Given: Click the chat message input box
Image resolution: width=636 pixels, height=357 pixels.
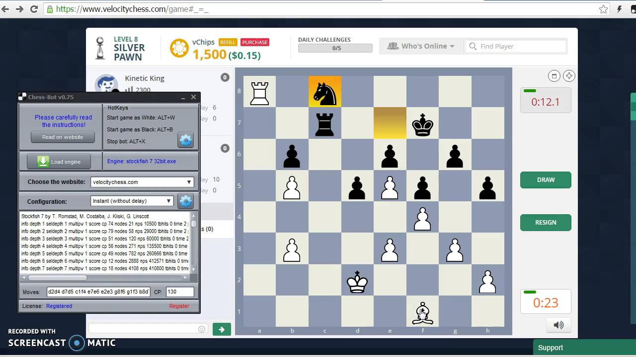Looking at the screenshot, I should click(x=148, y=329).
